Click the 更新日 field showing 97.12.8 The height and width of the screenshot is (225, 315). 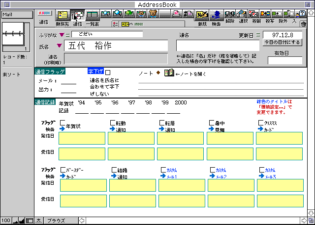(x=283, y=35)
